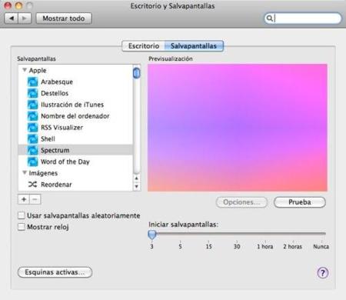Click the Mostrar todo button
346x300 pixels.
(x=64, y=18)
